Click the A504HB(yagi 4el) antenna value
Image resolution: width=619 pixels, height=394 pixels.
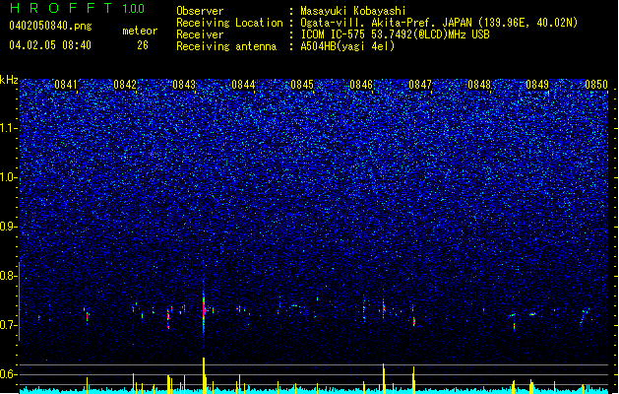pos(347,46)
